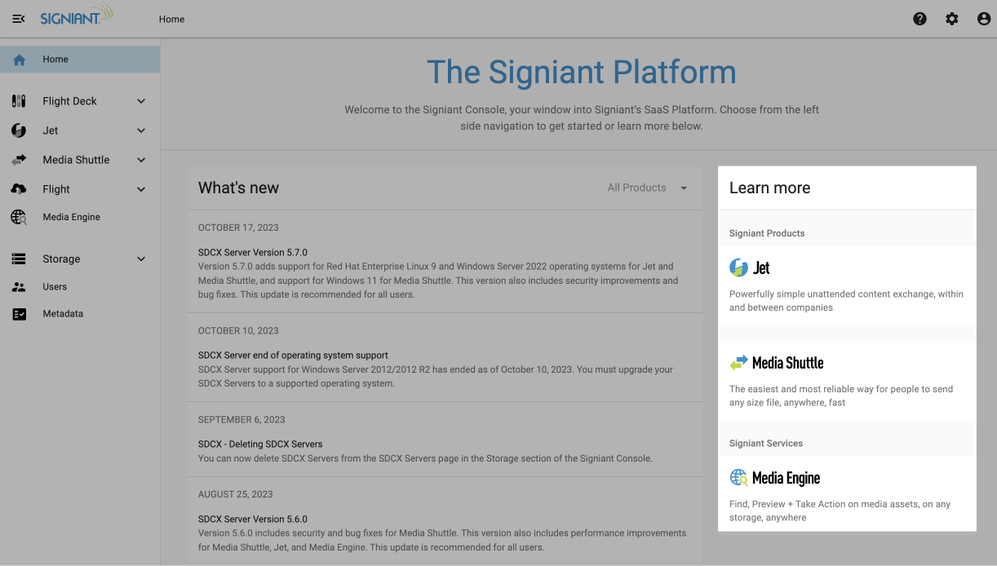
Task: Select the Flight cloud icon
Action: coord(18,188)
